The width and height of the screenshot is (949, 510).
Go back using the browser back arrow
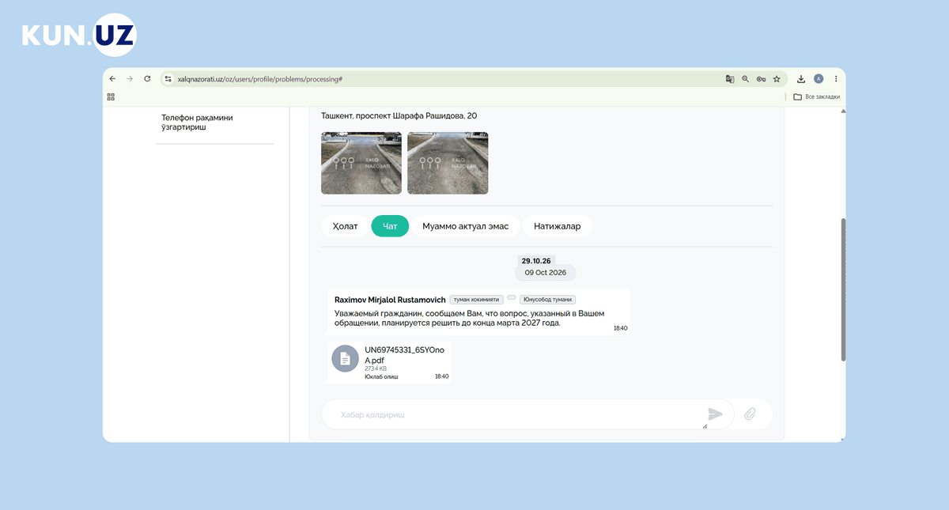coord(112,79)
